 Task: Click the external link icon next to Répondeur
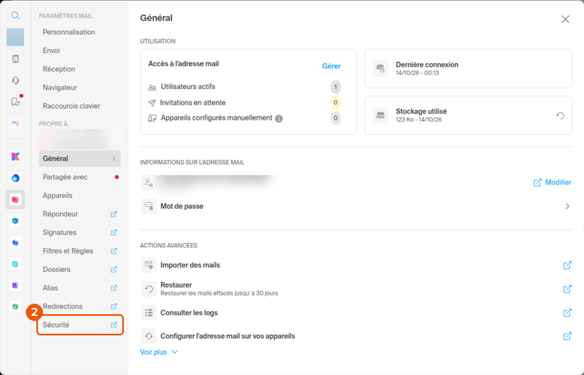(113, 214)
